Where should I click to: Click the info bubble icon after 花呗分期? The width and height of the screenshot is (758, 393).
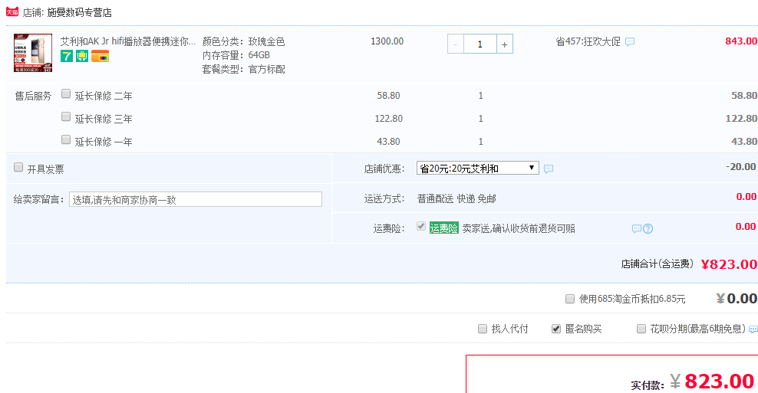tap(753, 329)
